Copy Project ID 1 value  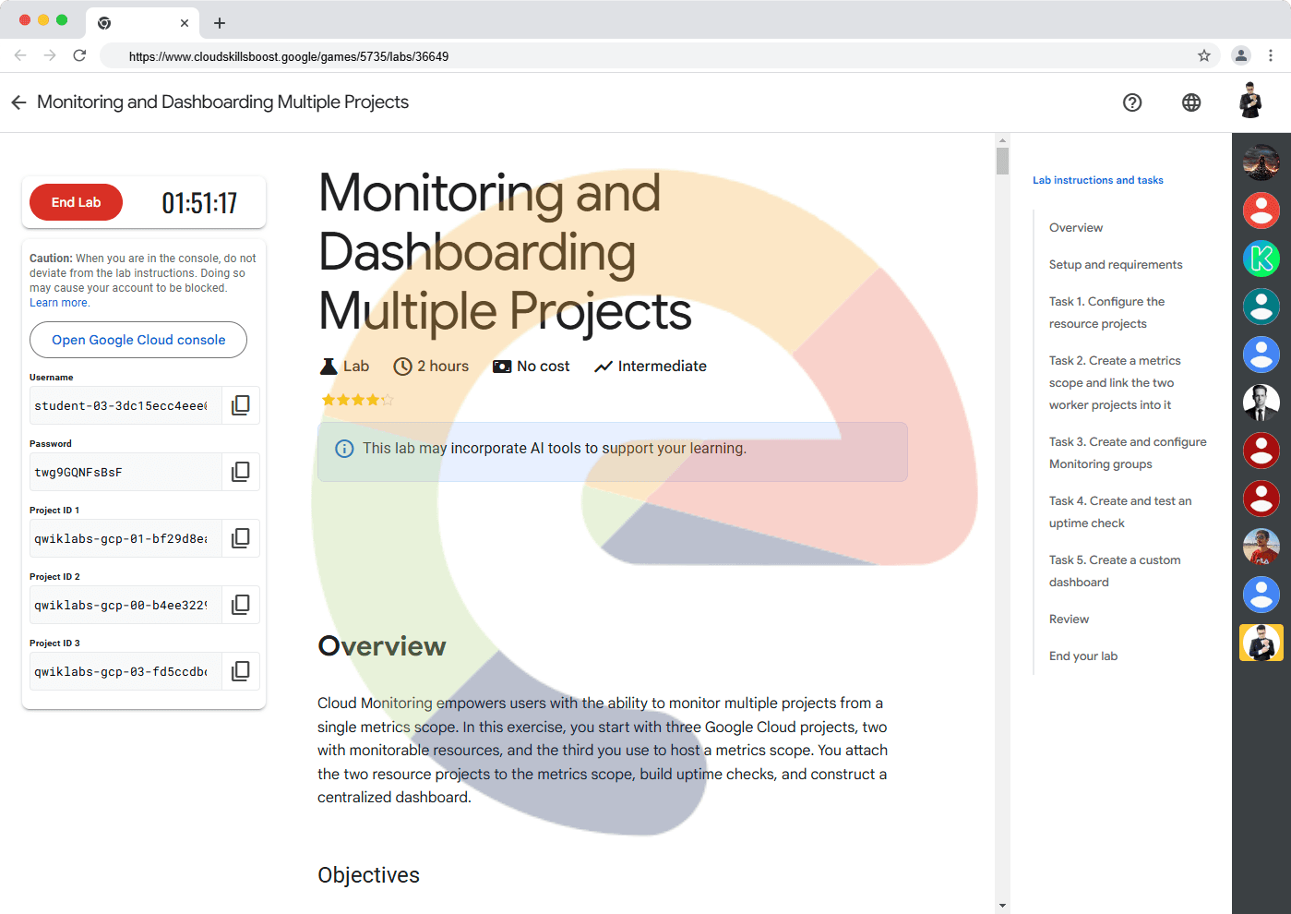coord(240,538)
